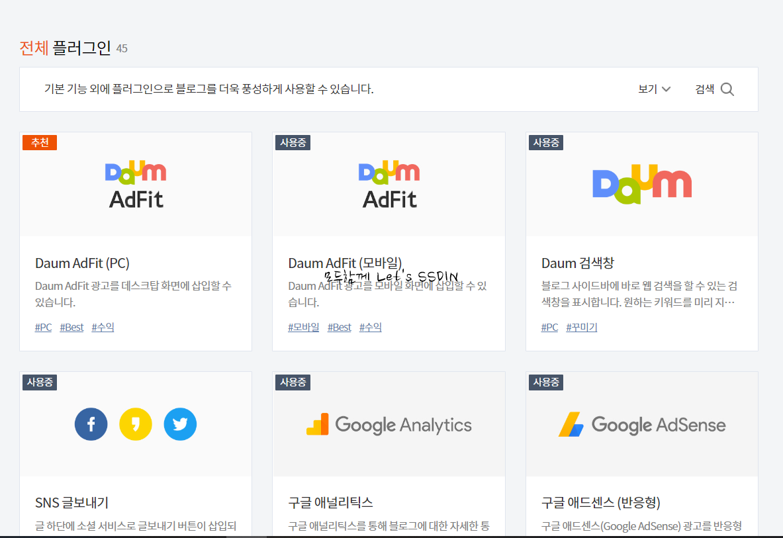Click the Google Analytics logo
Image resolution: width=783 pixels, height=538 pixels.
pyautogui.click(x=389, y=425)
